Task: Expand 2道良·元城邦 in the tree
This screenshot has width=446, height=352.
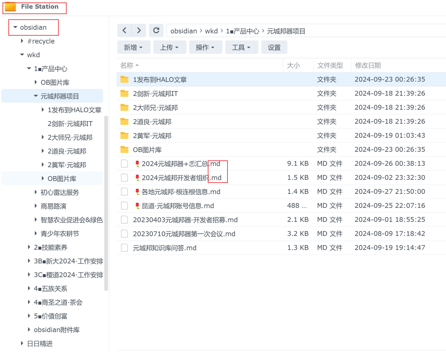Action: pos(43,151)
